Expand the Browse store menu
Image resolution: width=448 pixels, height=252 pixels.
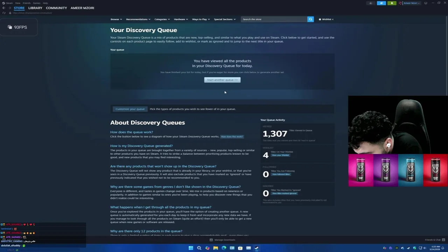(x=116, y=19)
